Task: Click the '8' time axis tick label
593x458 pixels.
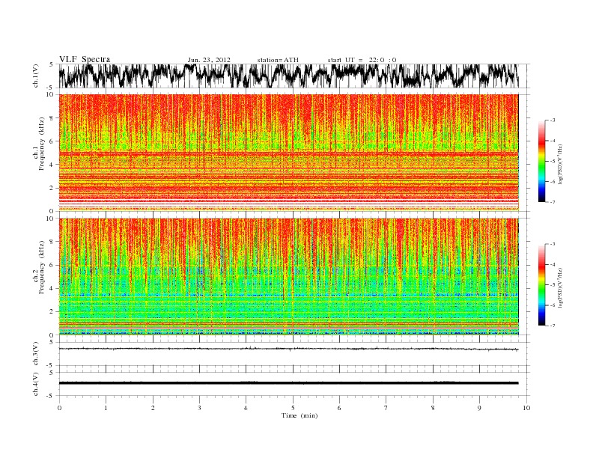Action: click(x=433, y=408)
